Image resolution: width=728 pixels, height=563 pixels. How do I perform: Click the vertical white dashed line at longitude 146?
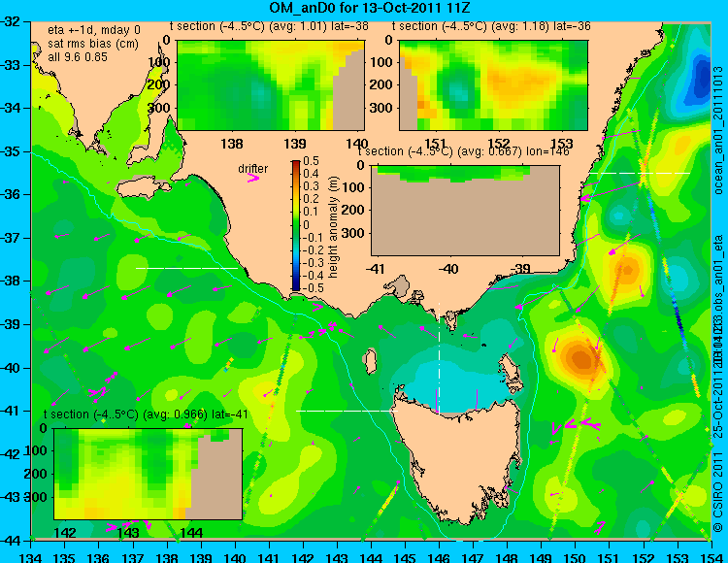point(439,357)
